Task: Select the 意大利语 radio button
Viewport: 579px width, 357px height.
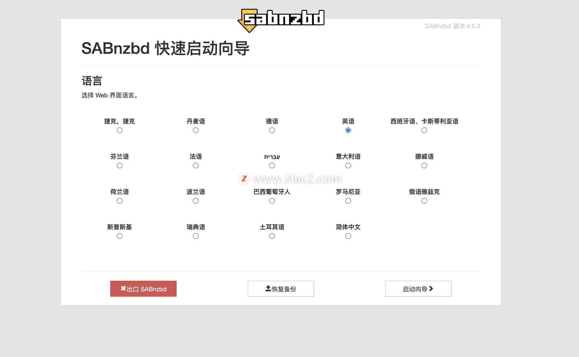Action: point(348,166)
